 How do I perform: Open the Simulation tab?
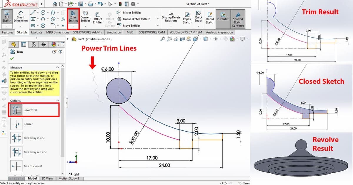(114, 32)
